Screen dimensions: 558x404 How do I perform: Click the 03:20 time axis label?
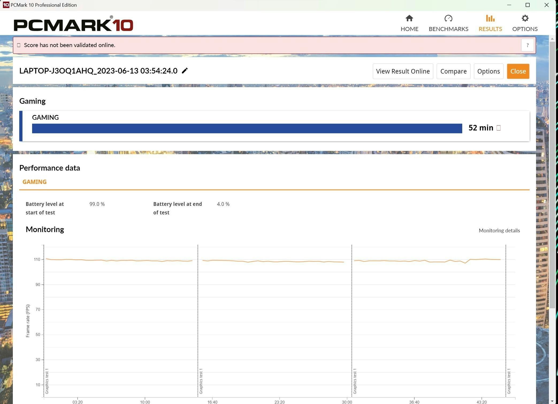point(77,402)
